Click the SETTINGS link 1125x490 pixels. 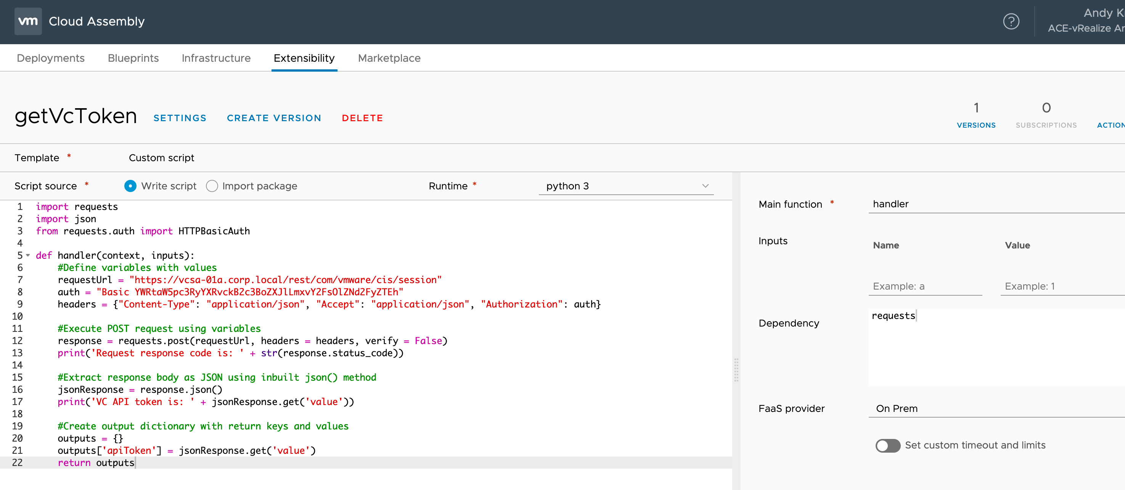tap(180, 118)
